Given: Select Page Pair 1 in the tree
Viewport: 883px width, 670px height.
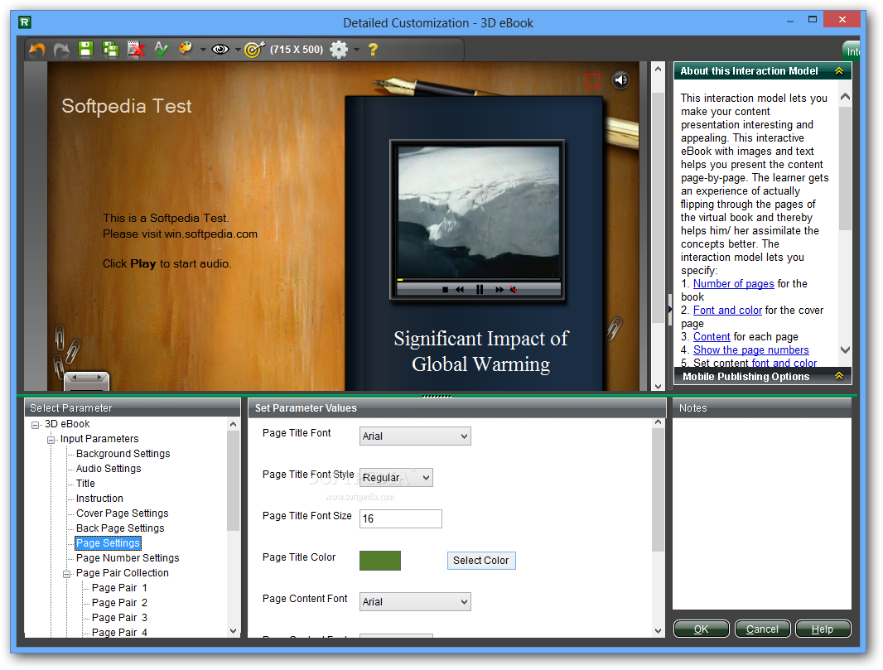Looking at the screenshot, I should coord(119,588).
